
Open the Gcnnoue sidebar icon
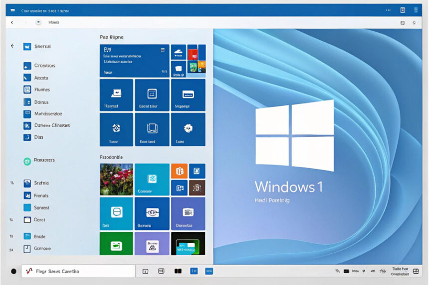coord(27,249)
